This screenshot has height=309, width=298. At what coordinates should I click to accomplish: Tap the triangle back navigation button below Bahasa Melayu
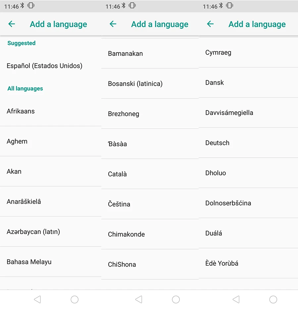pyautogui.click(x=37, y=299)
